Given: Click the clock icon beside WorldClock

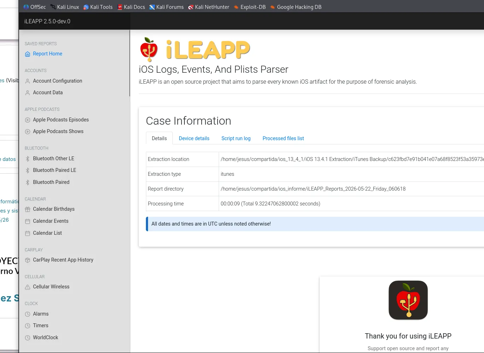Looking at the screenshot, I should pos(28,338).
